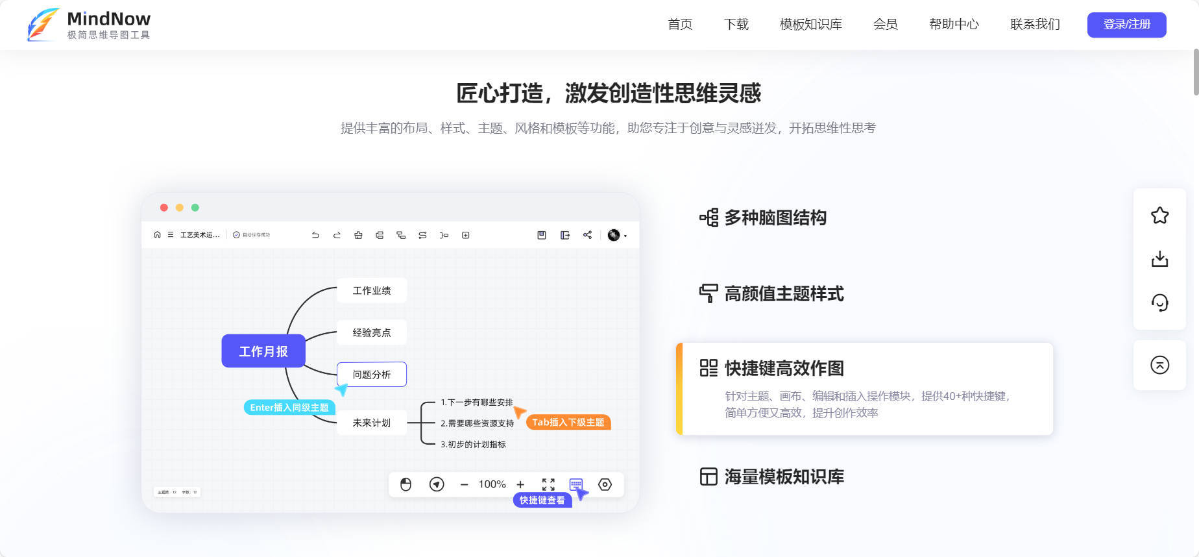The width and height of the screenshot is (1199, 557).
Task: Open 模板知识库 in the navigation
Action: point(811,25)
